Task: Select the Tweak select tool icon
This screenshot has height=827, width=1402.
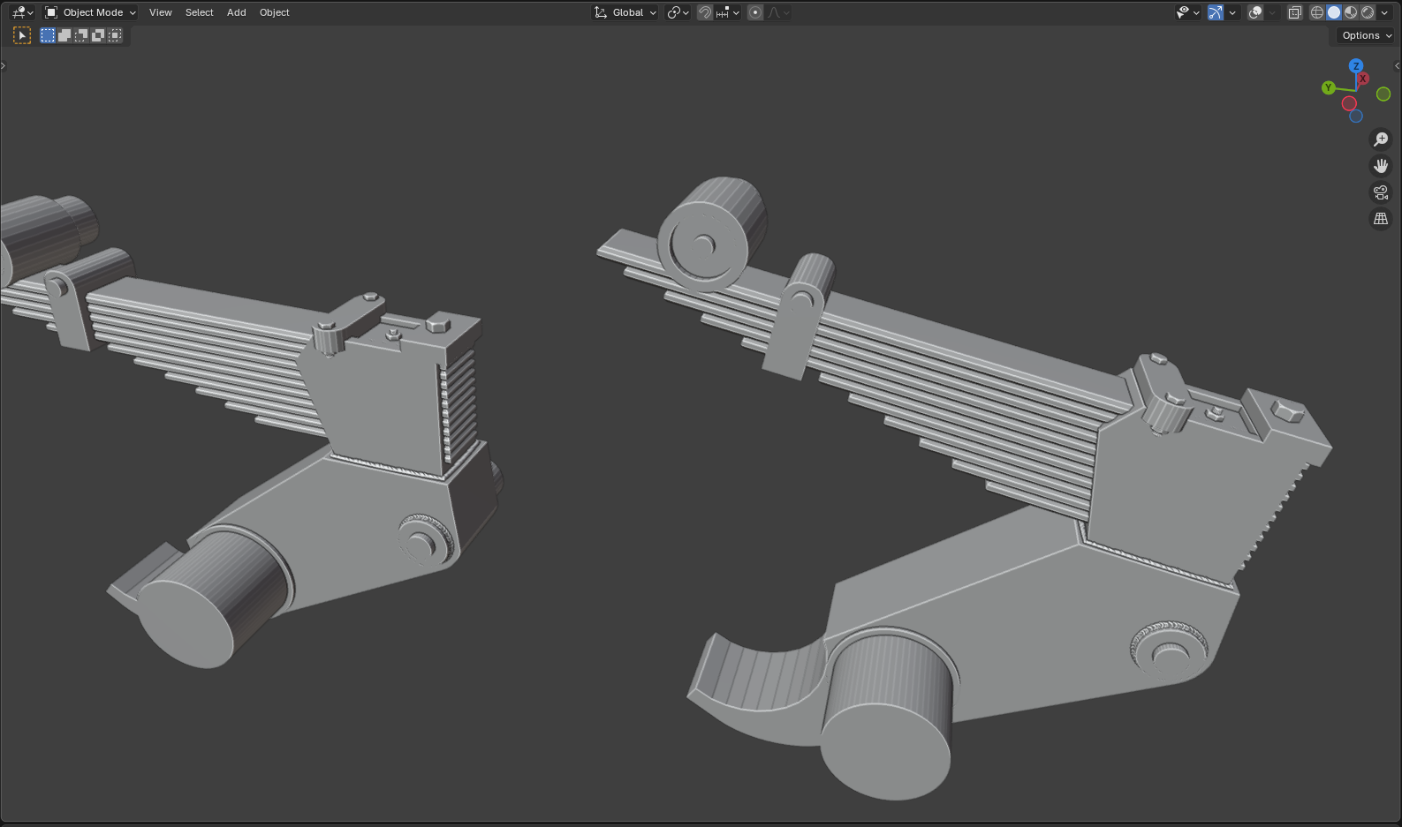Action: tap(22, 35)
